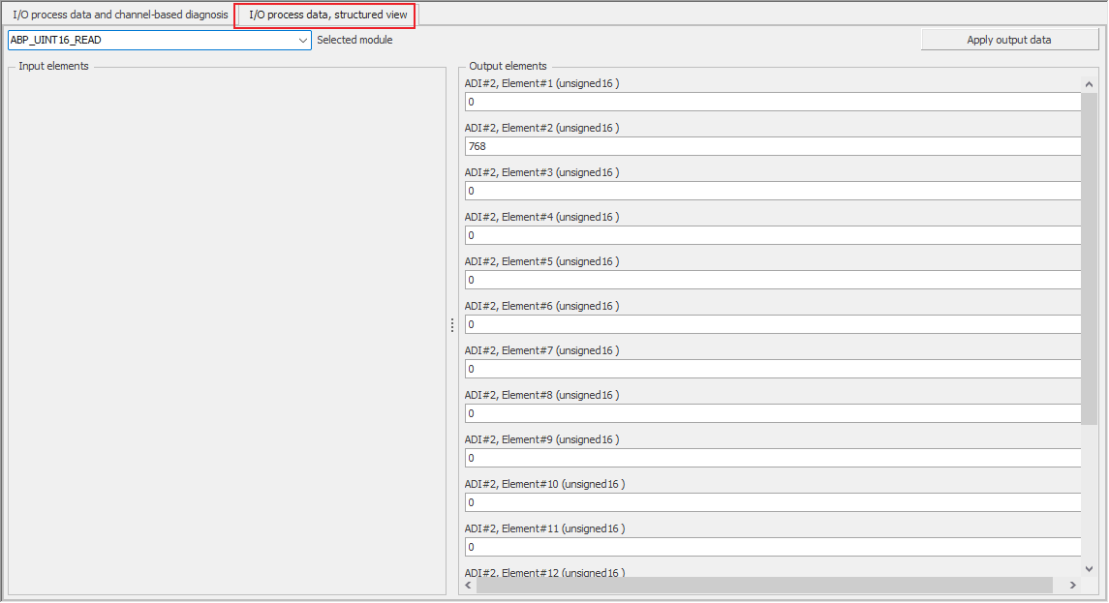The height and width of the screenshot is (603, 1109).
Task: Click the scroll down arrow of output elements
Action: coord(1090,568)
